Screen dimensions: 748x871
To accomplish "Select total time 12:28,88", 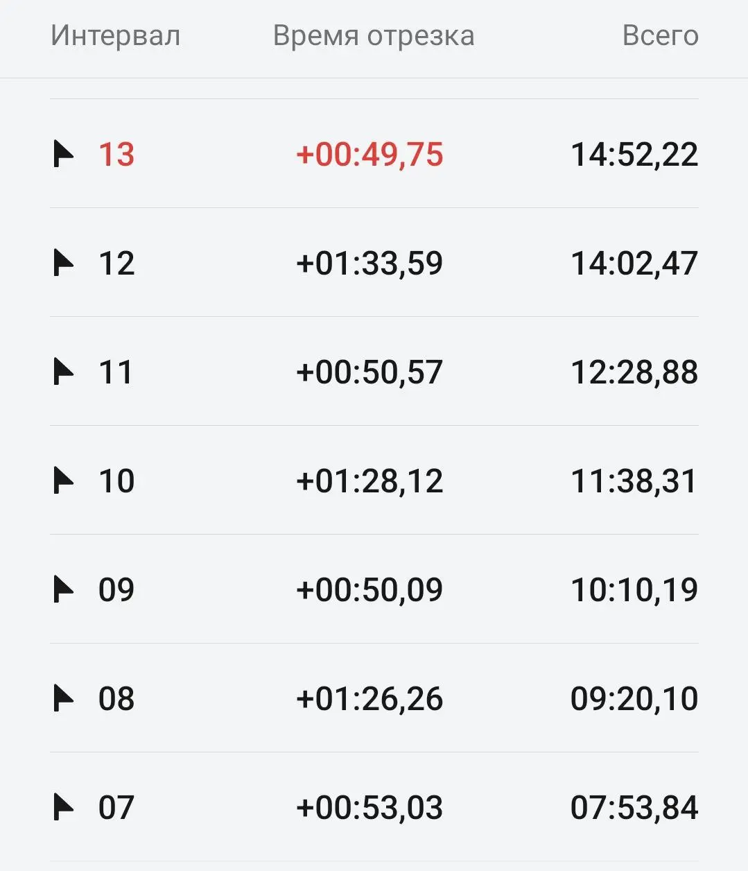I will tap(634, 372).
